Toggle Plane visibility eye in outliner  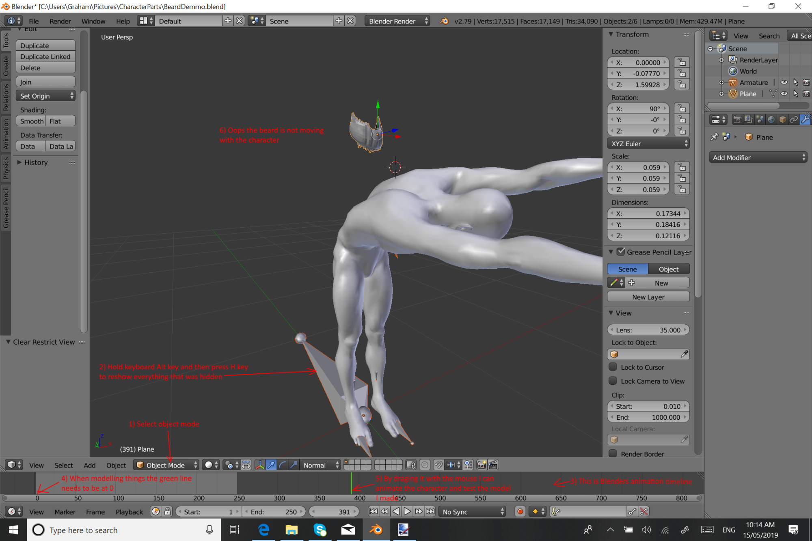pos(784,94)
